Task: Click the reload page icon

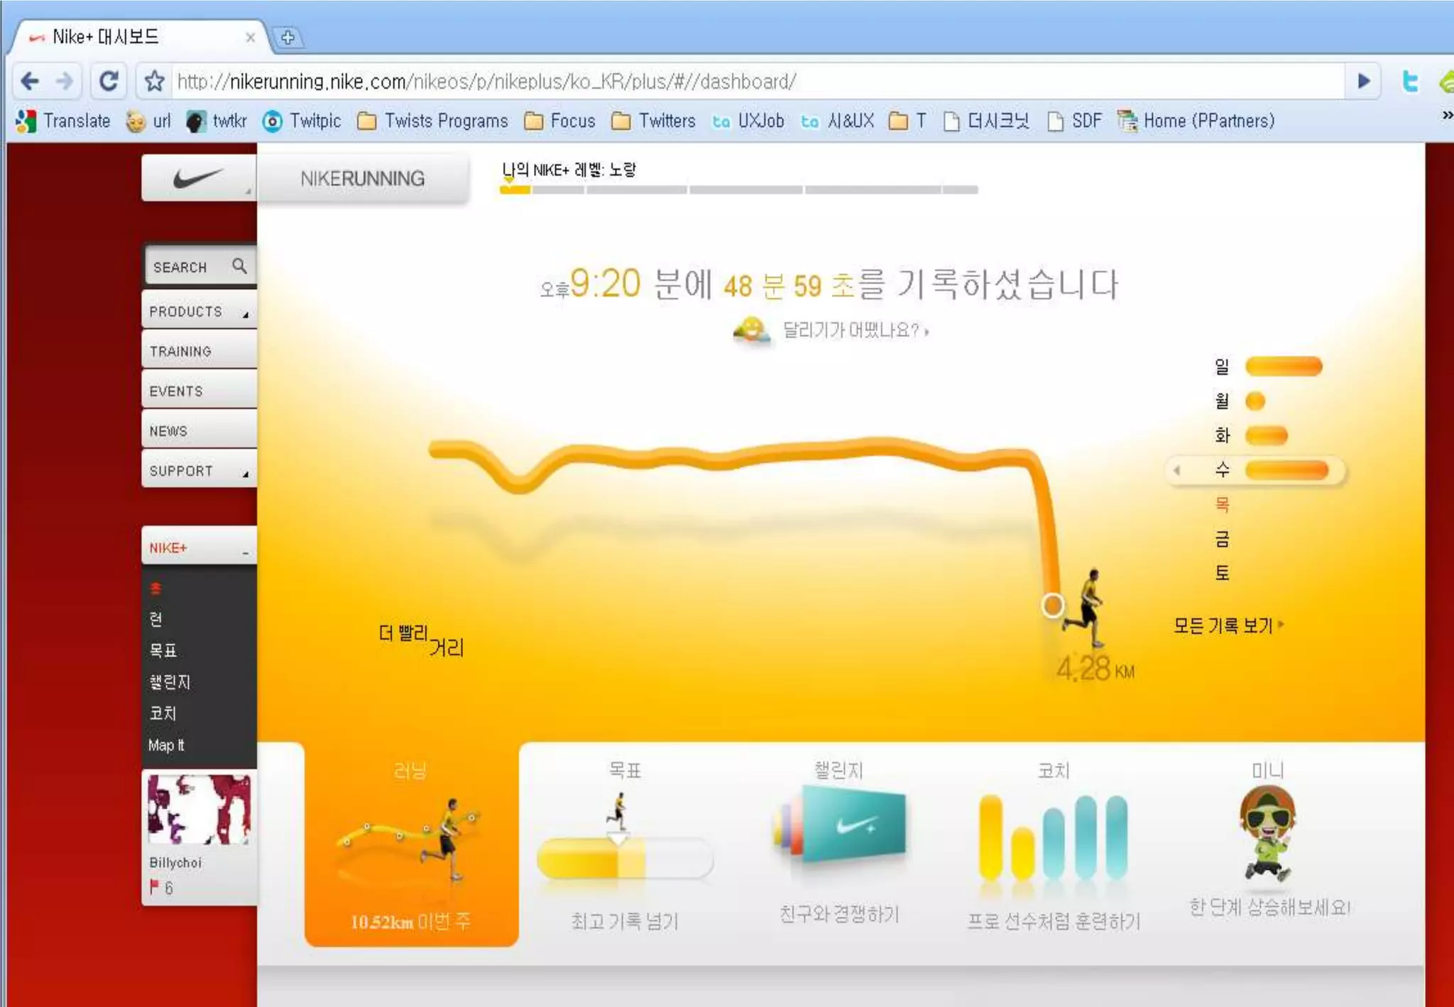Action: coord(109,82)
